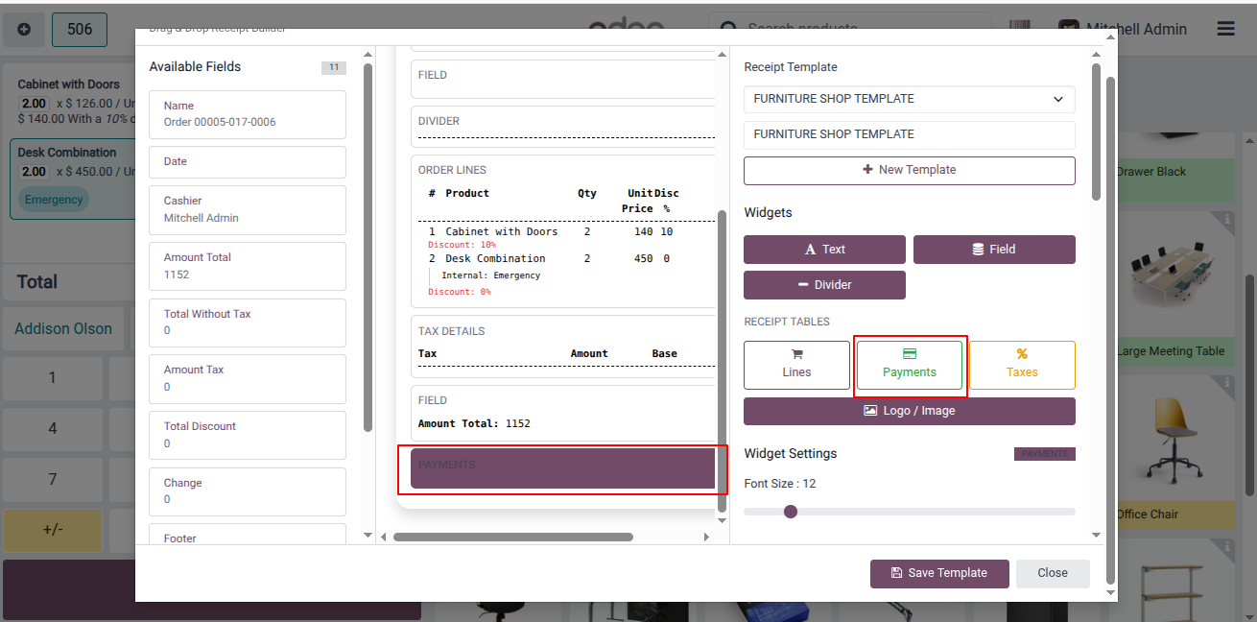Click info icon on Large Meeting Table
Image resolution: width=1257 pixels, height=622 pixels.
coord(1227,220)
